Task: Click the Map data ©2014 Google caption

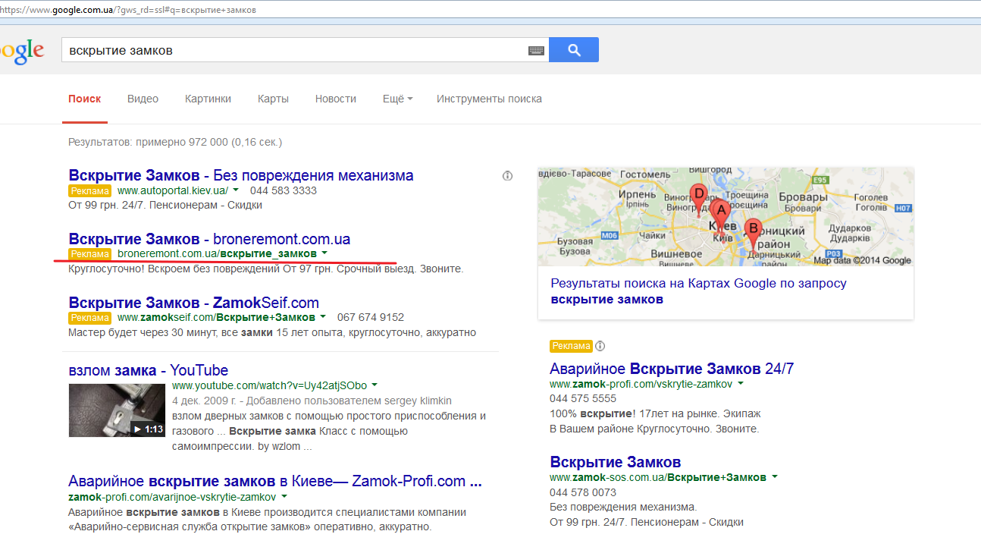Action: pos(863,260)
